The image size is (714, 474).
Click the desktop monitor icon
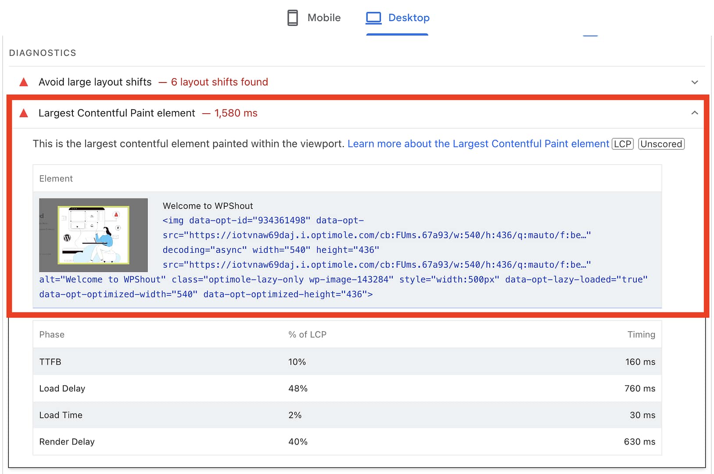tap(373, 18)
